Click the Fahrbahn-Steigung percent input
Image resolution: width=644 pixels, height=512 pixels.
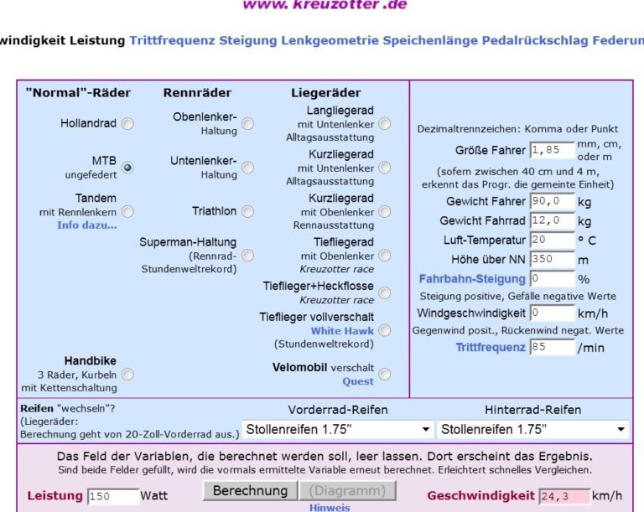click(552, 279)
